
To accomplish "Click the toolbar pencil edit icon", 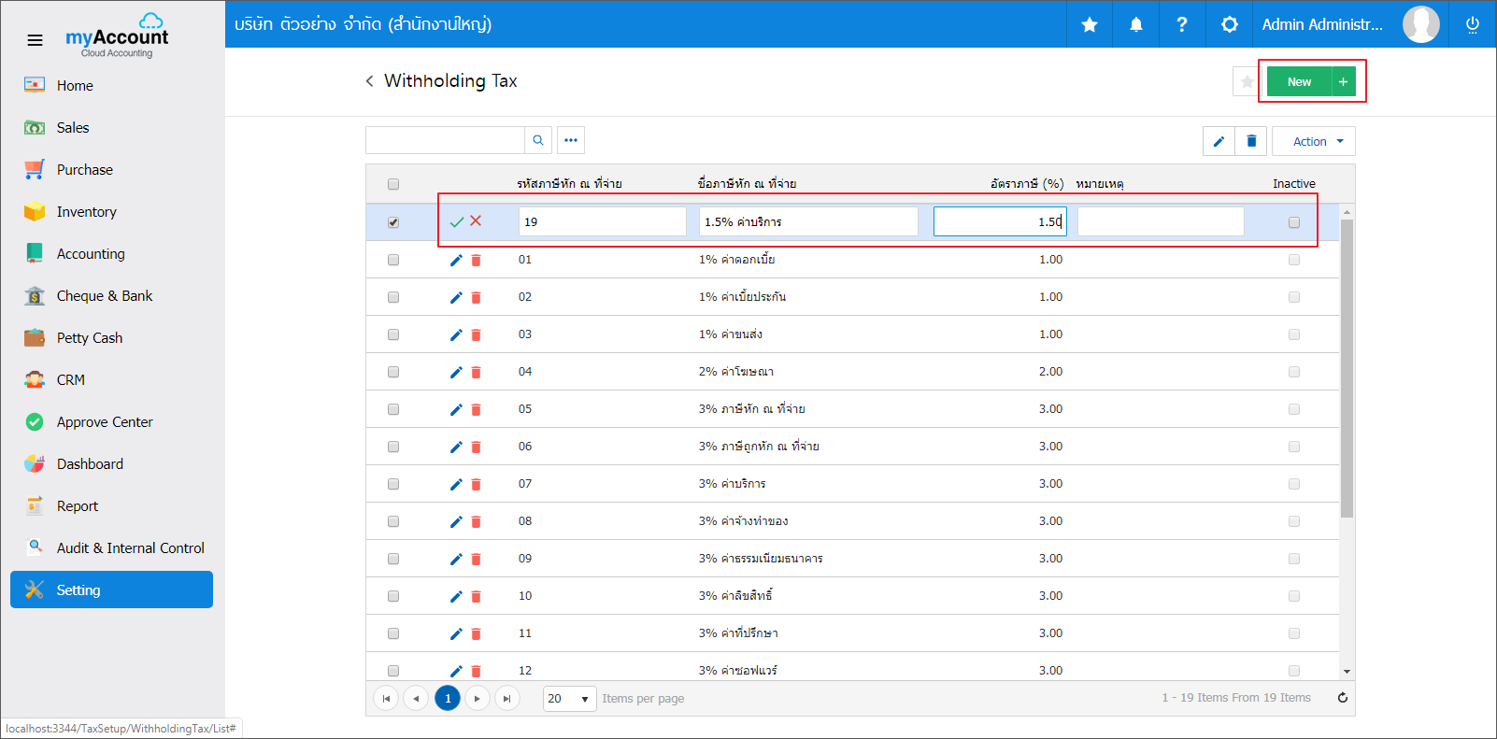I will pos(1219,141).
